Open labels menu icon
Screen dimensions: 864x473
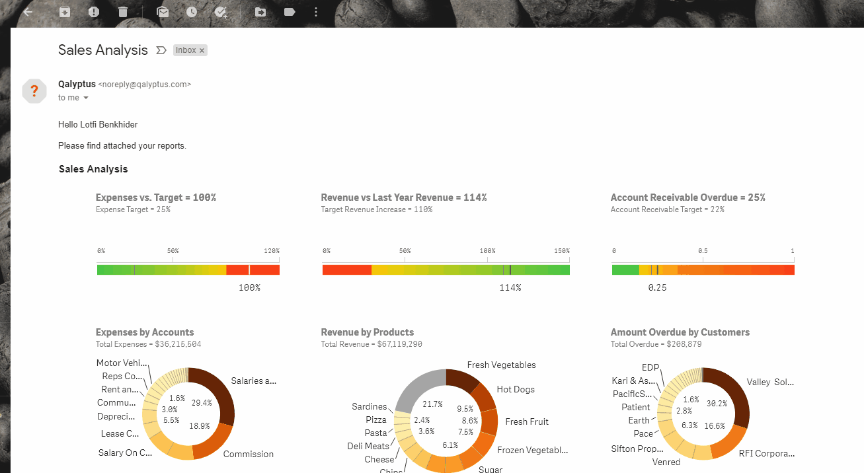pyautogui.click(x=290, y=12)
